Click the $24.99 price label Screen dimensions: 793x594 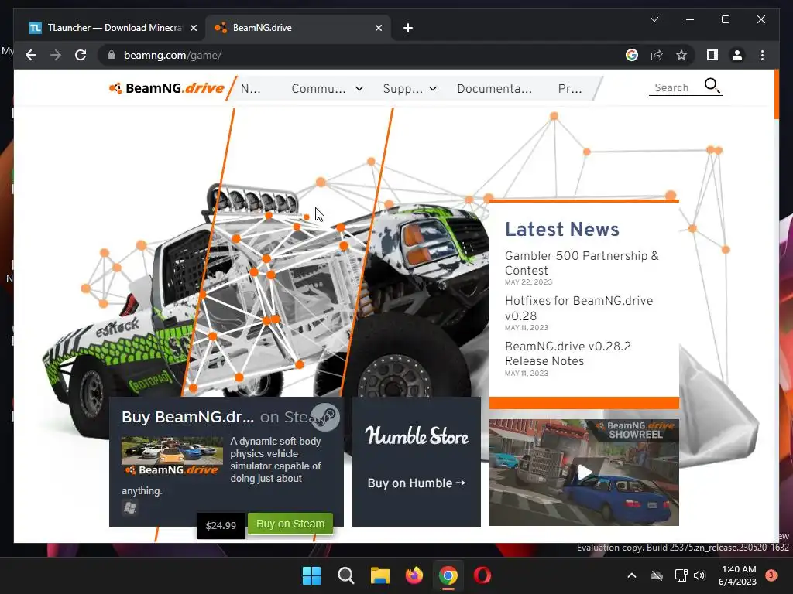tap(221, 525)
